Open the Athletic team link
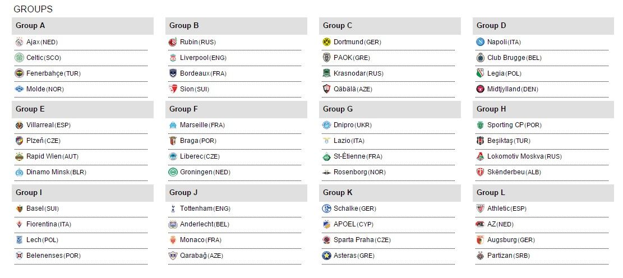The image size is (623, 278). 499,208
